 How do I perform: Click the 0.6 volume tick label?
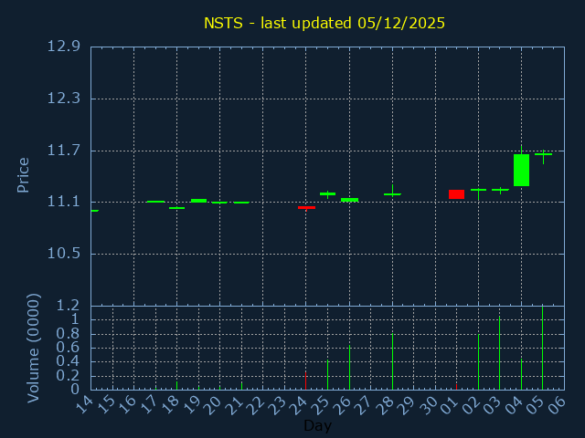pyautogui.click(x=69, y=348)
